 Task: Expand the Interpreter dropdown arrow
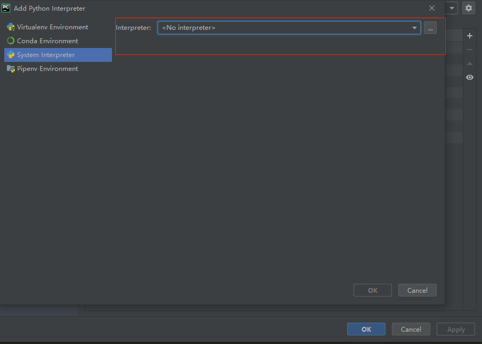tap(414, 28)
